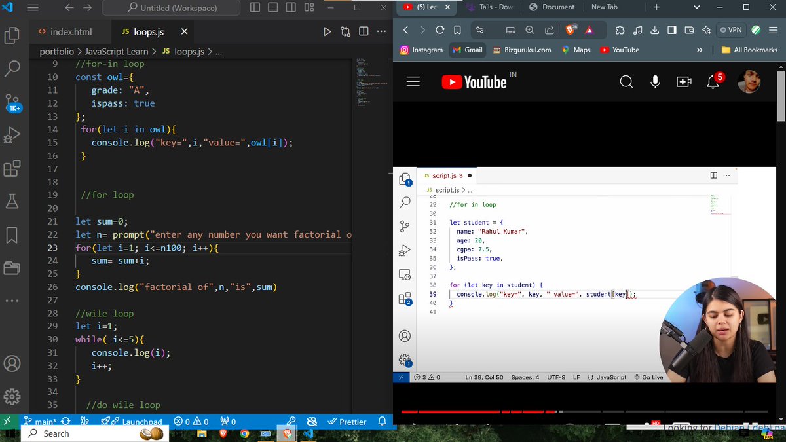
Task: Open Brave main menu hamburger
Action: [774, 30]
